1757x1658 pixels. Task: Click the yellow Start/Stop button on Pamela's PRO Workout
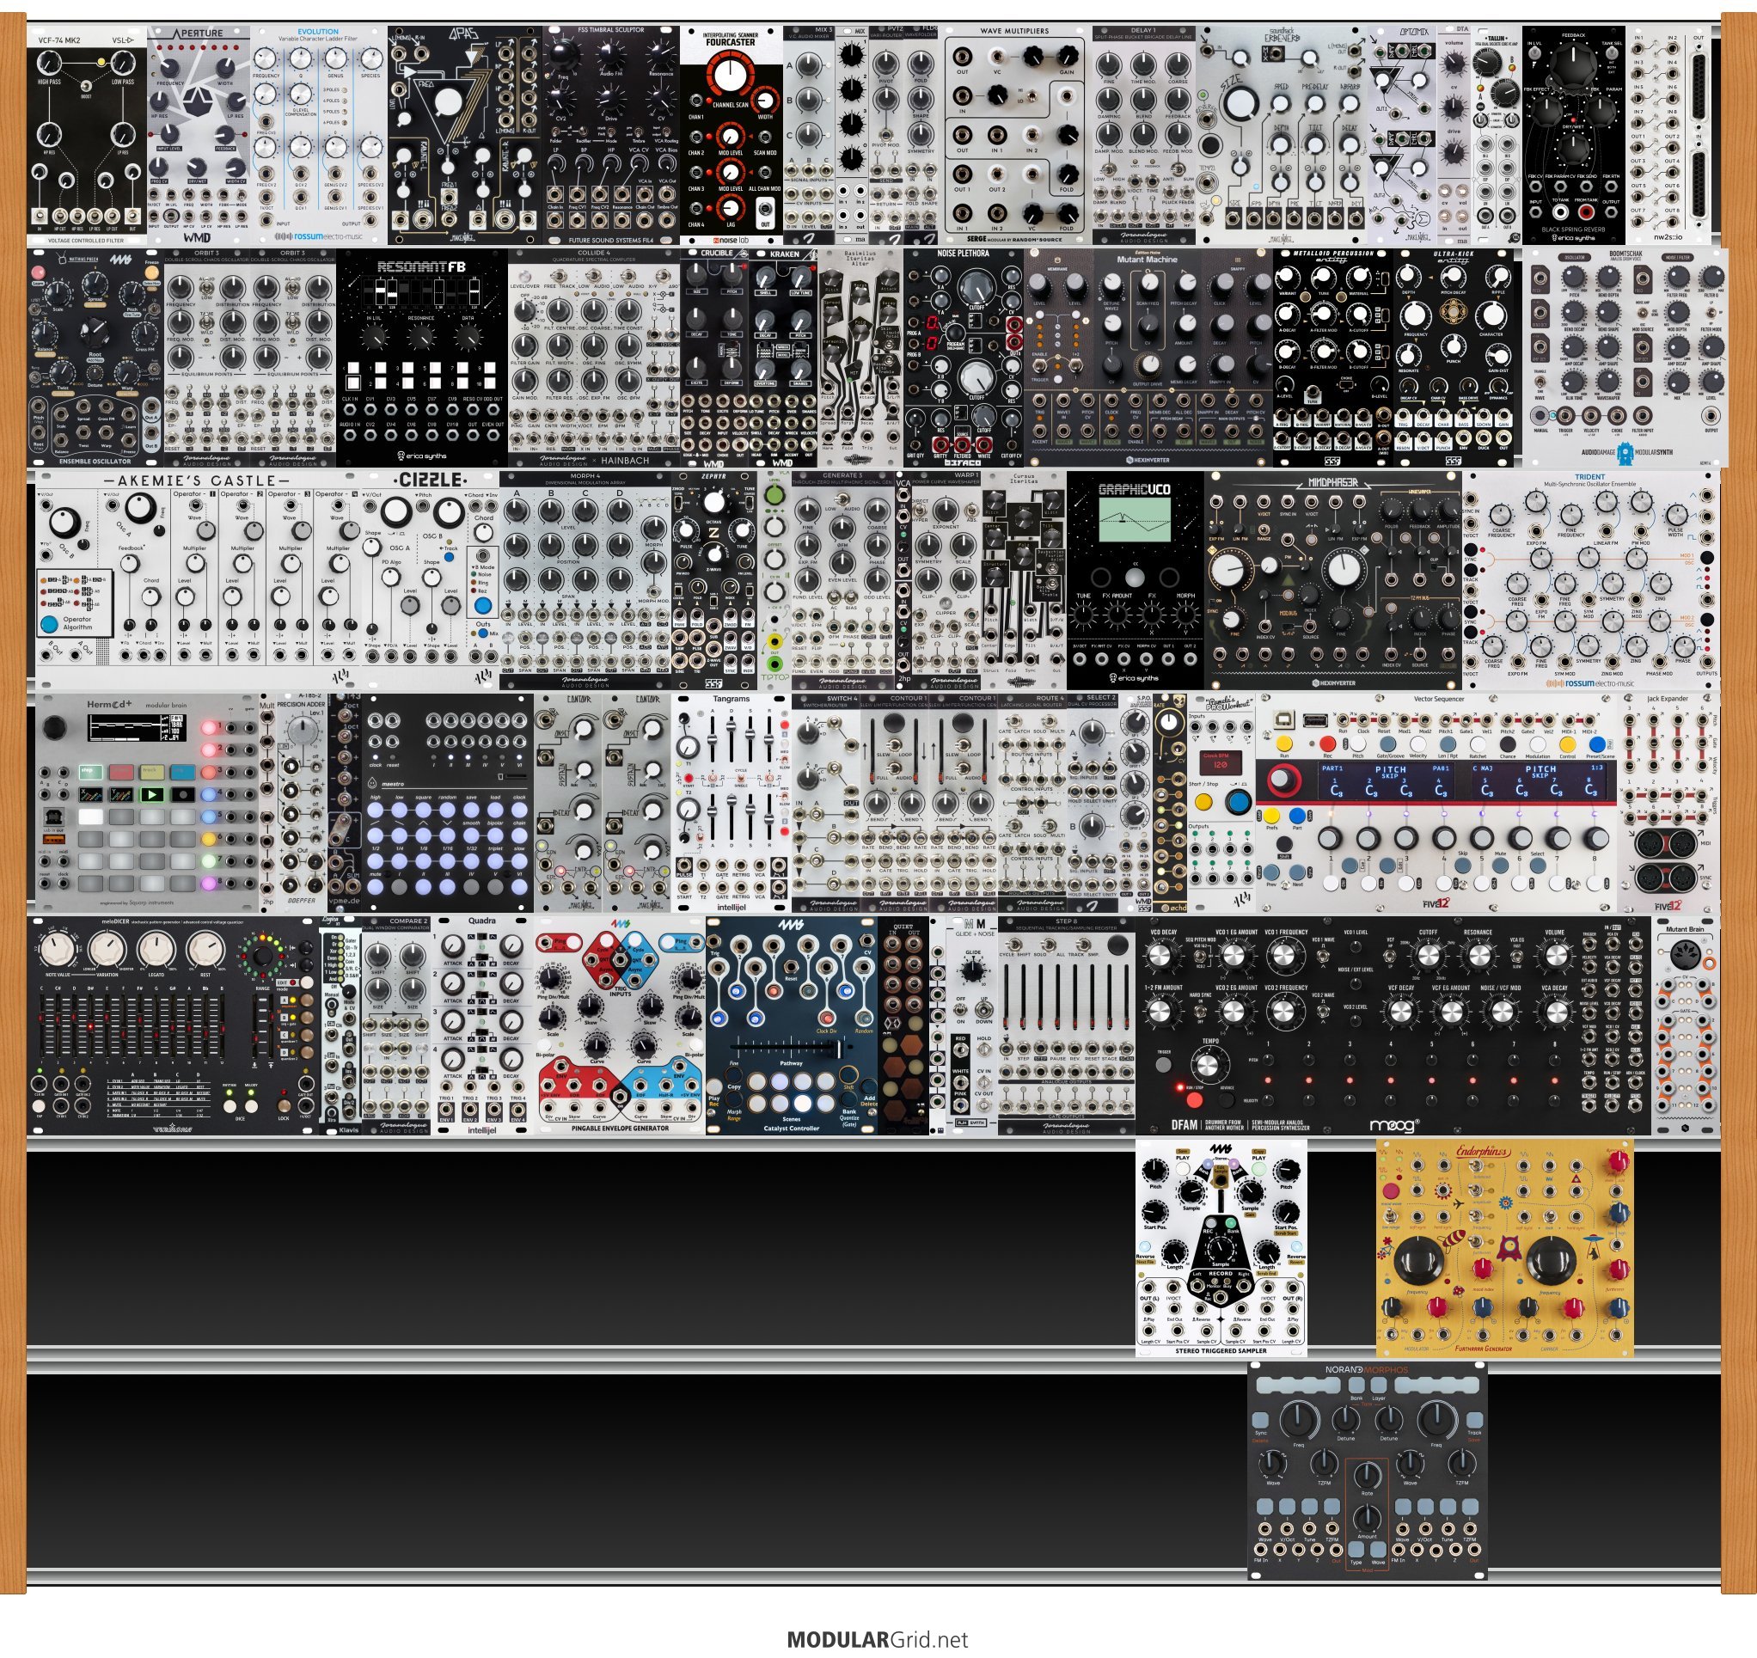click(x=1203, y=803)
